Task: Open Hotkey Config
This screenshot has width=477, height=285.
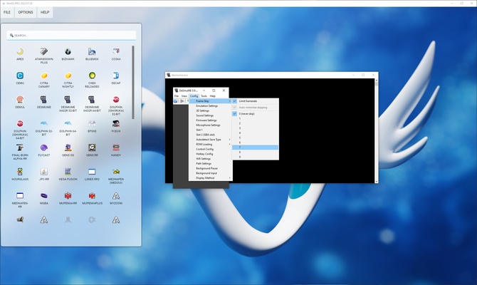Action: (211, 154)
